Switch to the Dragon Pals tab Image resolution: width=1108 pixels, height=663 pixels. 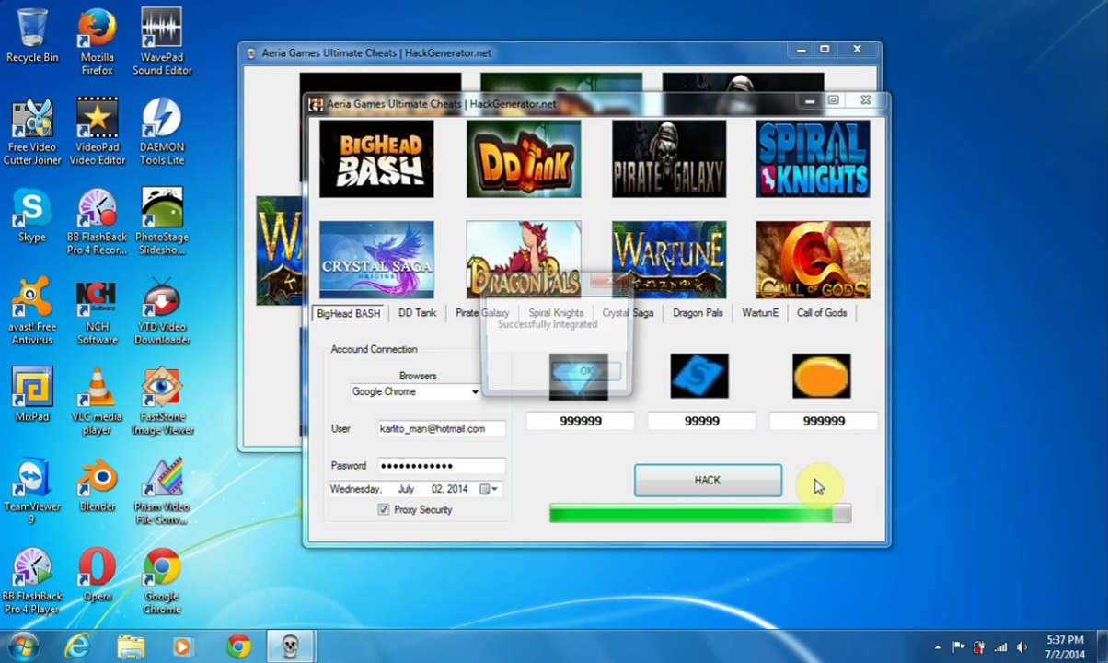(x=698, y=313)
